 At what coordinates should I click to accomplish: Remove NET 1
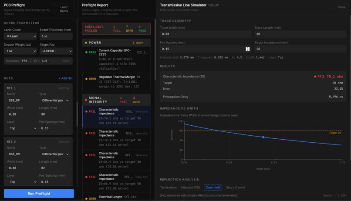click(64, 88)
